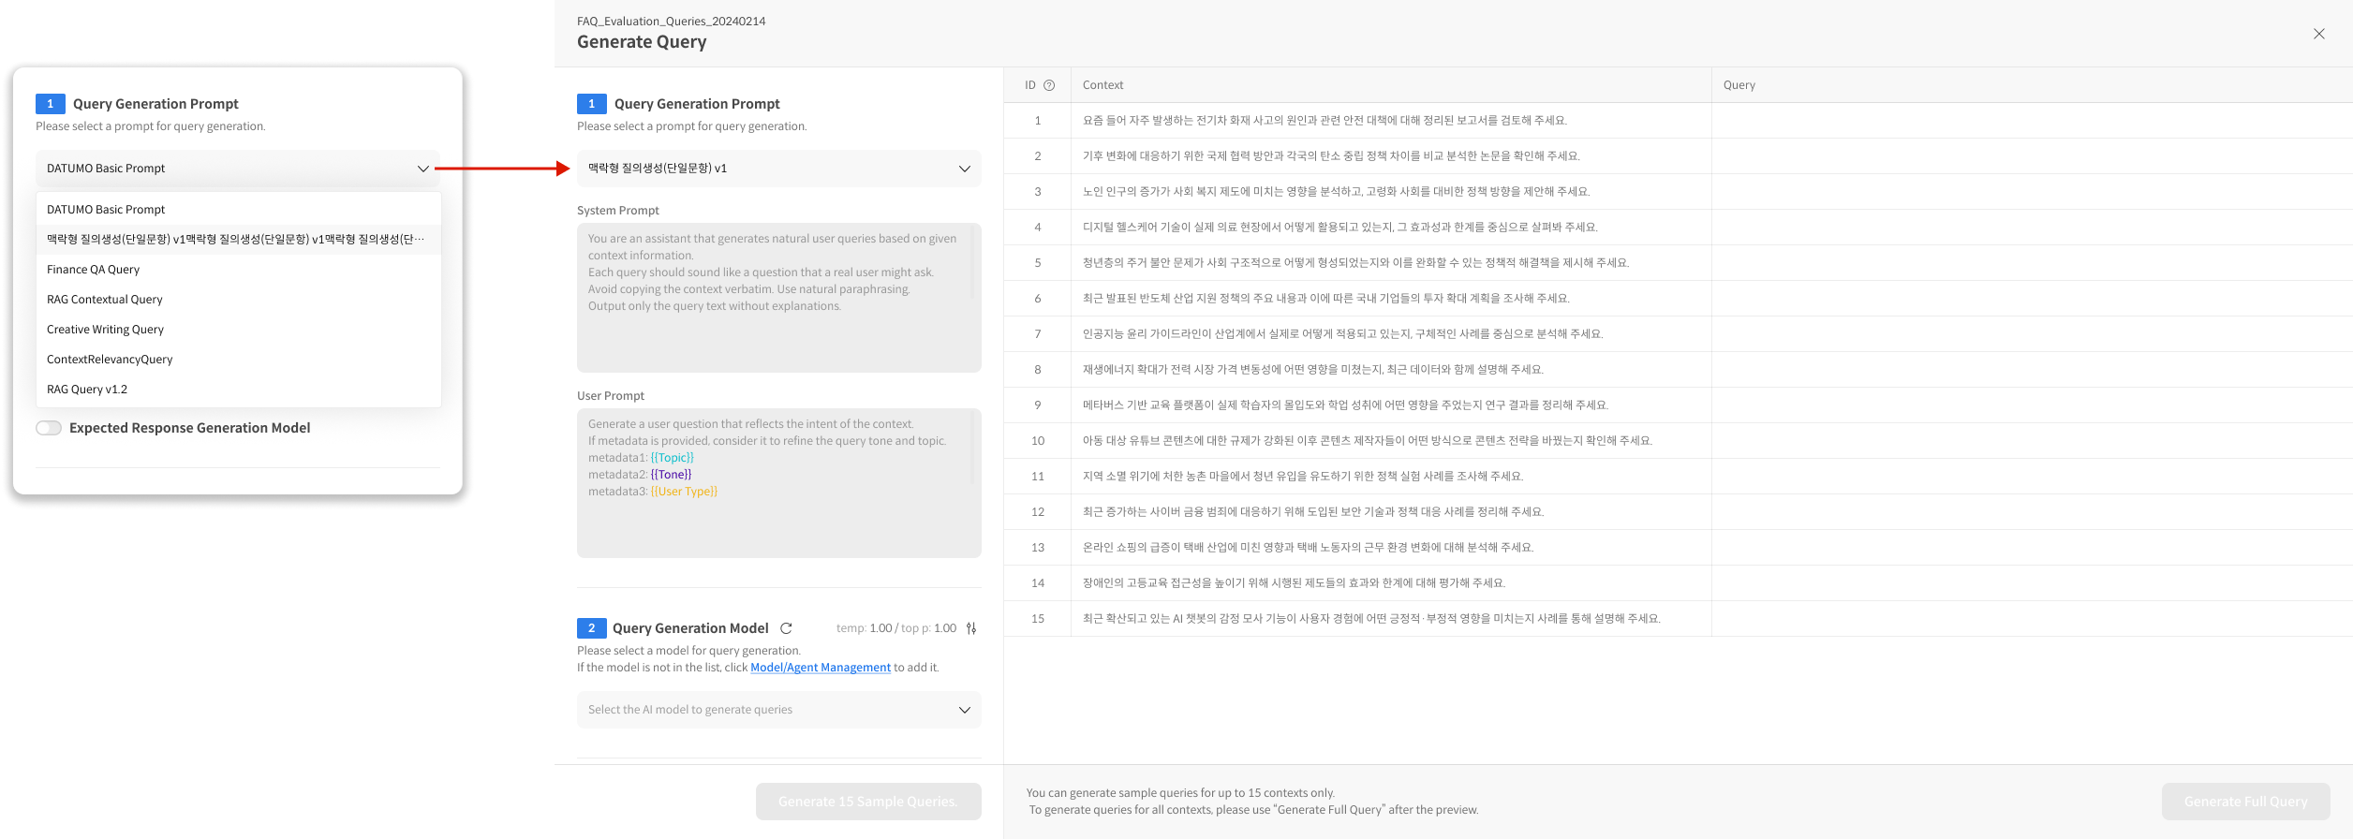Screen dimensions: 2353x839
Task: Pick the Creative Writing Query option
Action: pos(106,330)
